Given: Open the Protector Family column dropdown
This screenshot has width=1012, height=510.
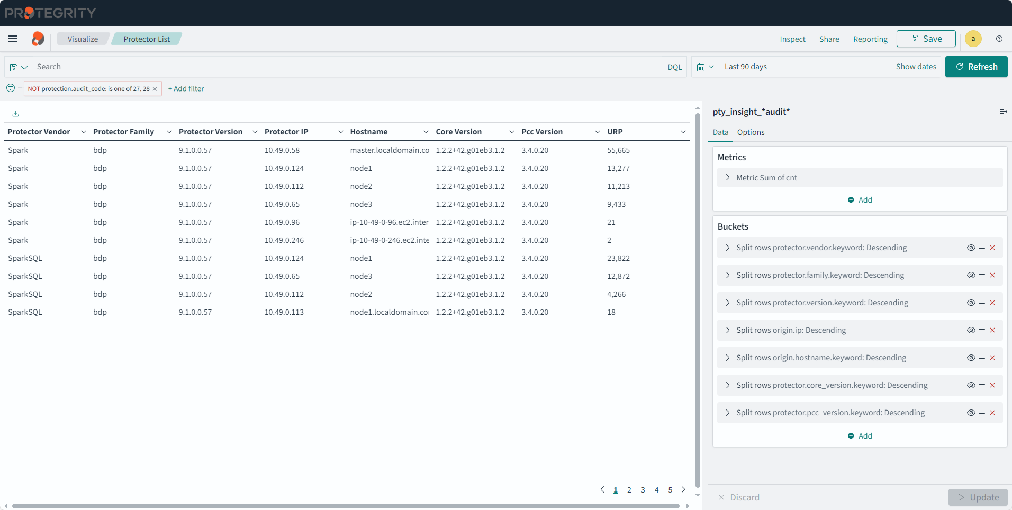Looking at the screenshot, I should click(169, 132).
